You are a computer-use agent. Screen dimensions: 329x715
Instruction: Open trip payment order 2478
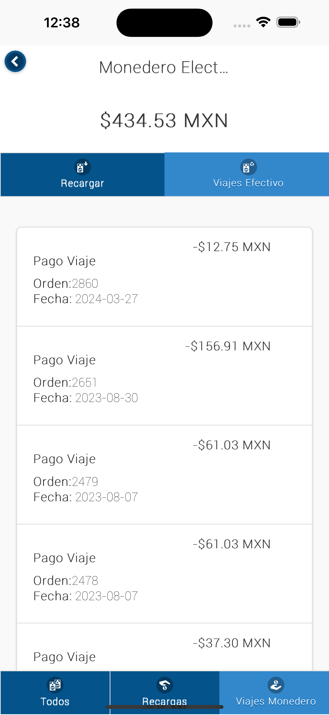click(164, 573)
